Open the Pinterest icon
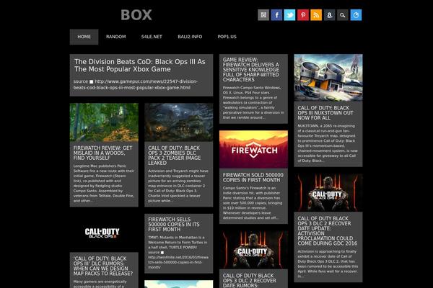This screenshot has height=288, width=433. click(303, 15)
